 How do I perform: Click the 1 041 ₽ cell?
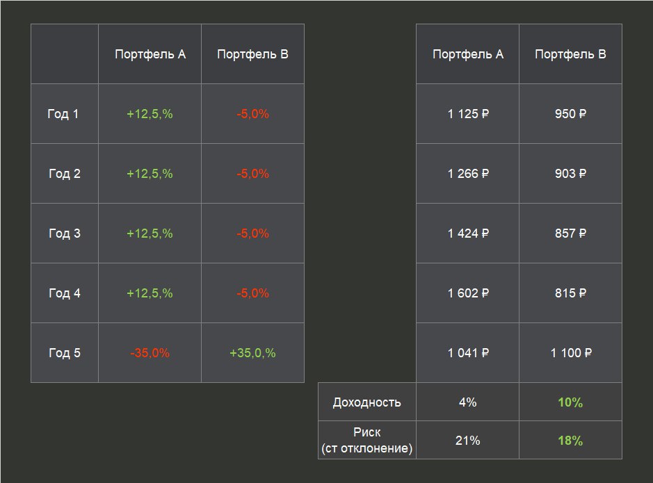point(468,353)
